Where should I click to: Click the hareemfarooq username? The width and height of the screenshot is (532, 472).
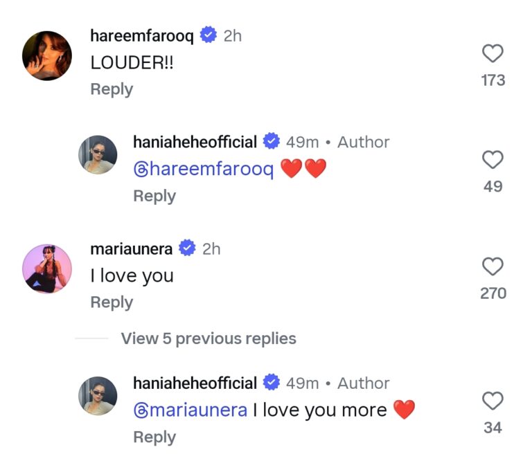click(x=141, y=35)
